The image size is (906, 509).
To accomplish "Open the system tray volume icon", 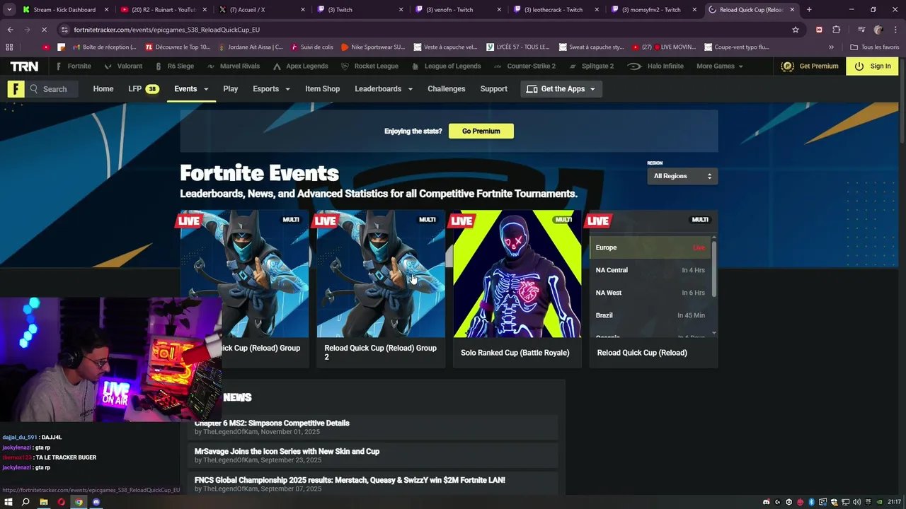I will tap(857, 502).
